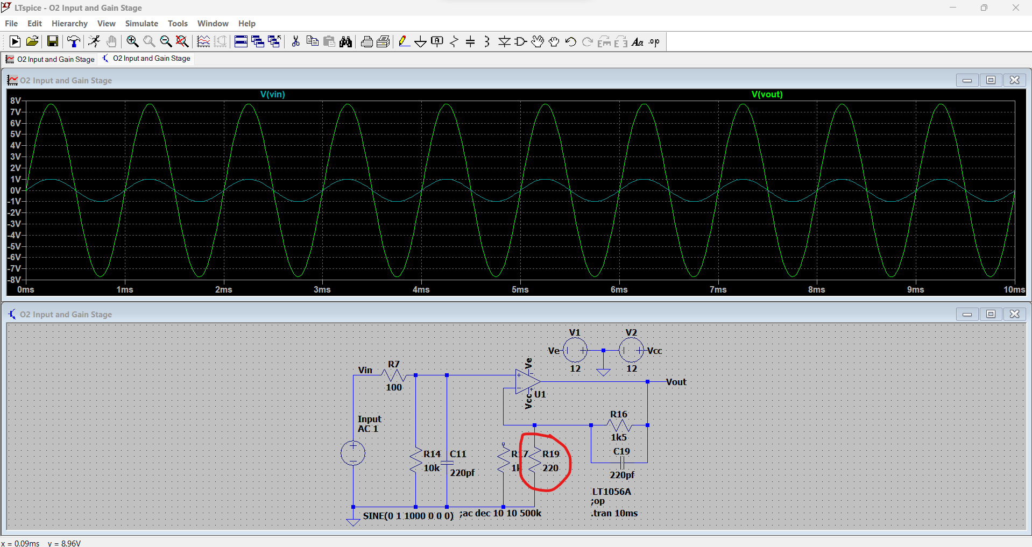Screen dimensions: 1032x547
Task: Click the LT1056A model label
Action: [611, 492]
